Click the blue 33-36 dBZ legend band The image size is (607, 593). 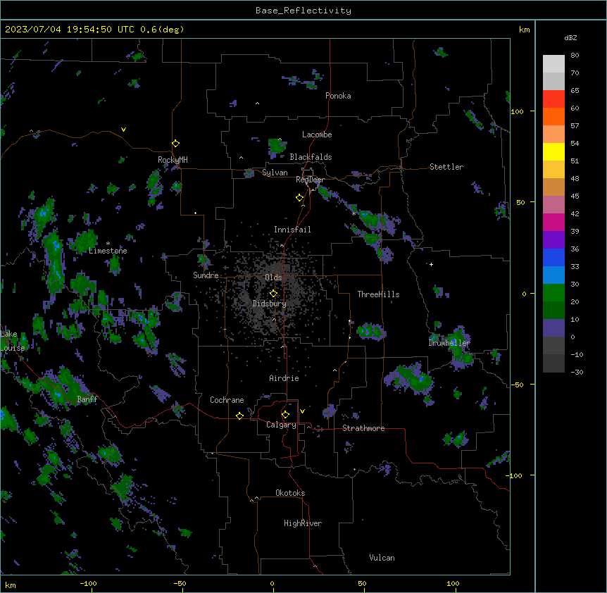click(553, 257)
